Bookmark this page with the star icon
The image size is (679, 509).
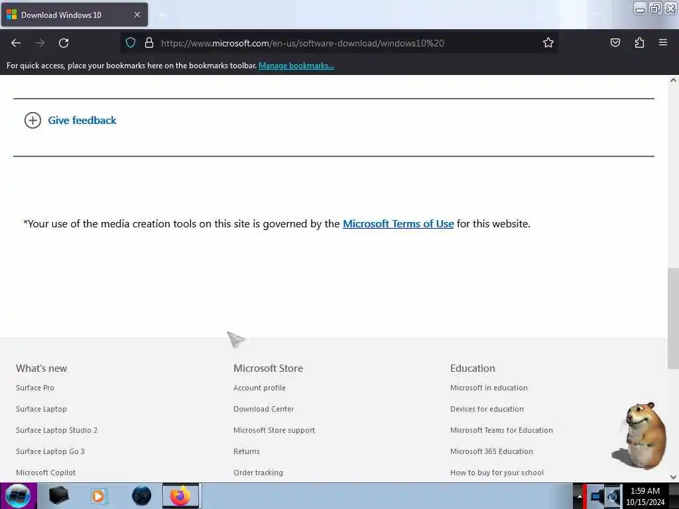[548, 42]
